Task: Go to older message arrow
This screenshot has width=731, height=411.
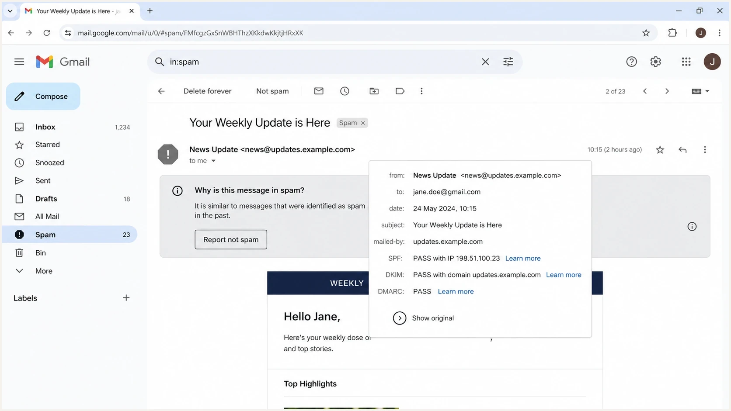Action: (x=667, y=91)
